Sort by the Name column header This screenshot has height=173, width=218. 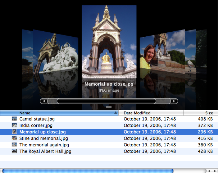click(59, 113)
